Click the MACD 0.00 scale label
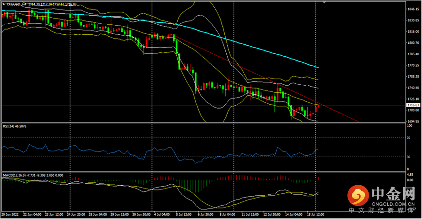Viewport: 422px width, 219px height. 410,180
